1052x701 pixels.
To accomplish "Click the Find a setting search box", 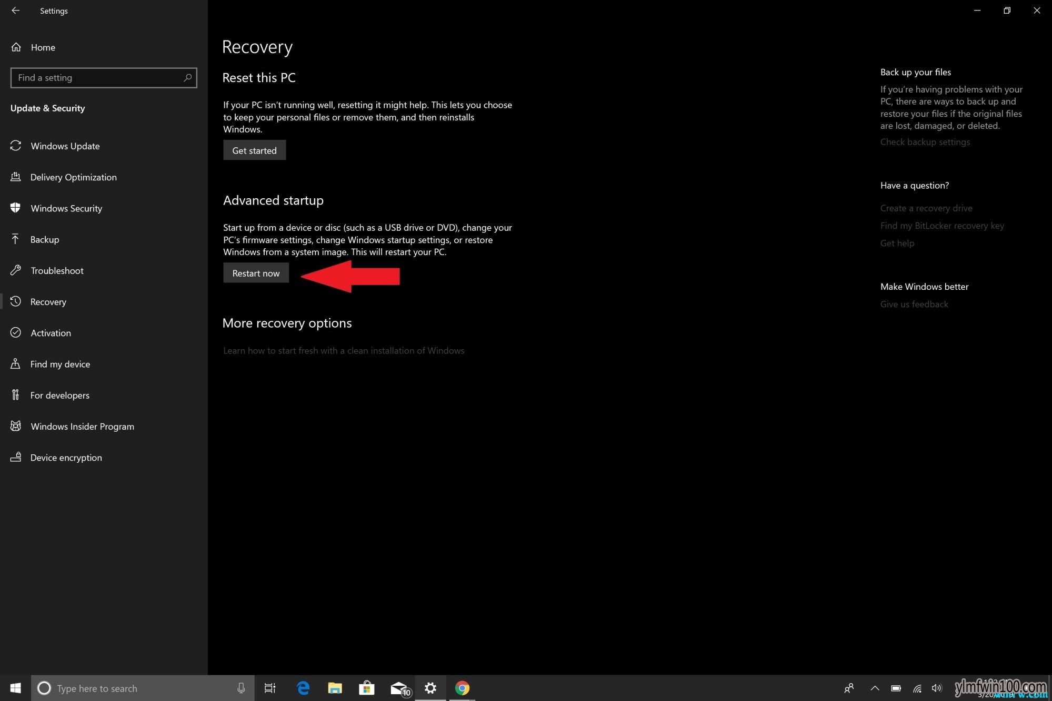I will [x=104, y=78].
